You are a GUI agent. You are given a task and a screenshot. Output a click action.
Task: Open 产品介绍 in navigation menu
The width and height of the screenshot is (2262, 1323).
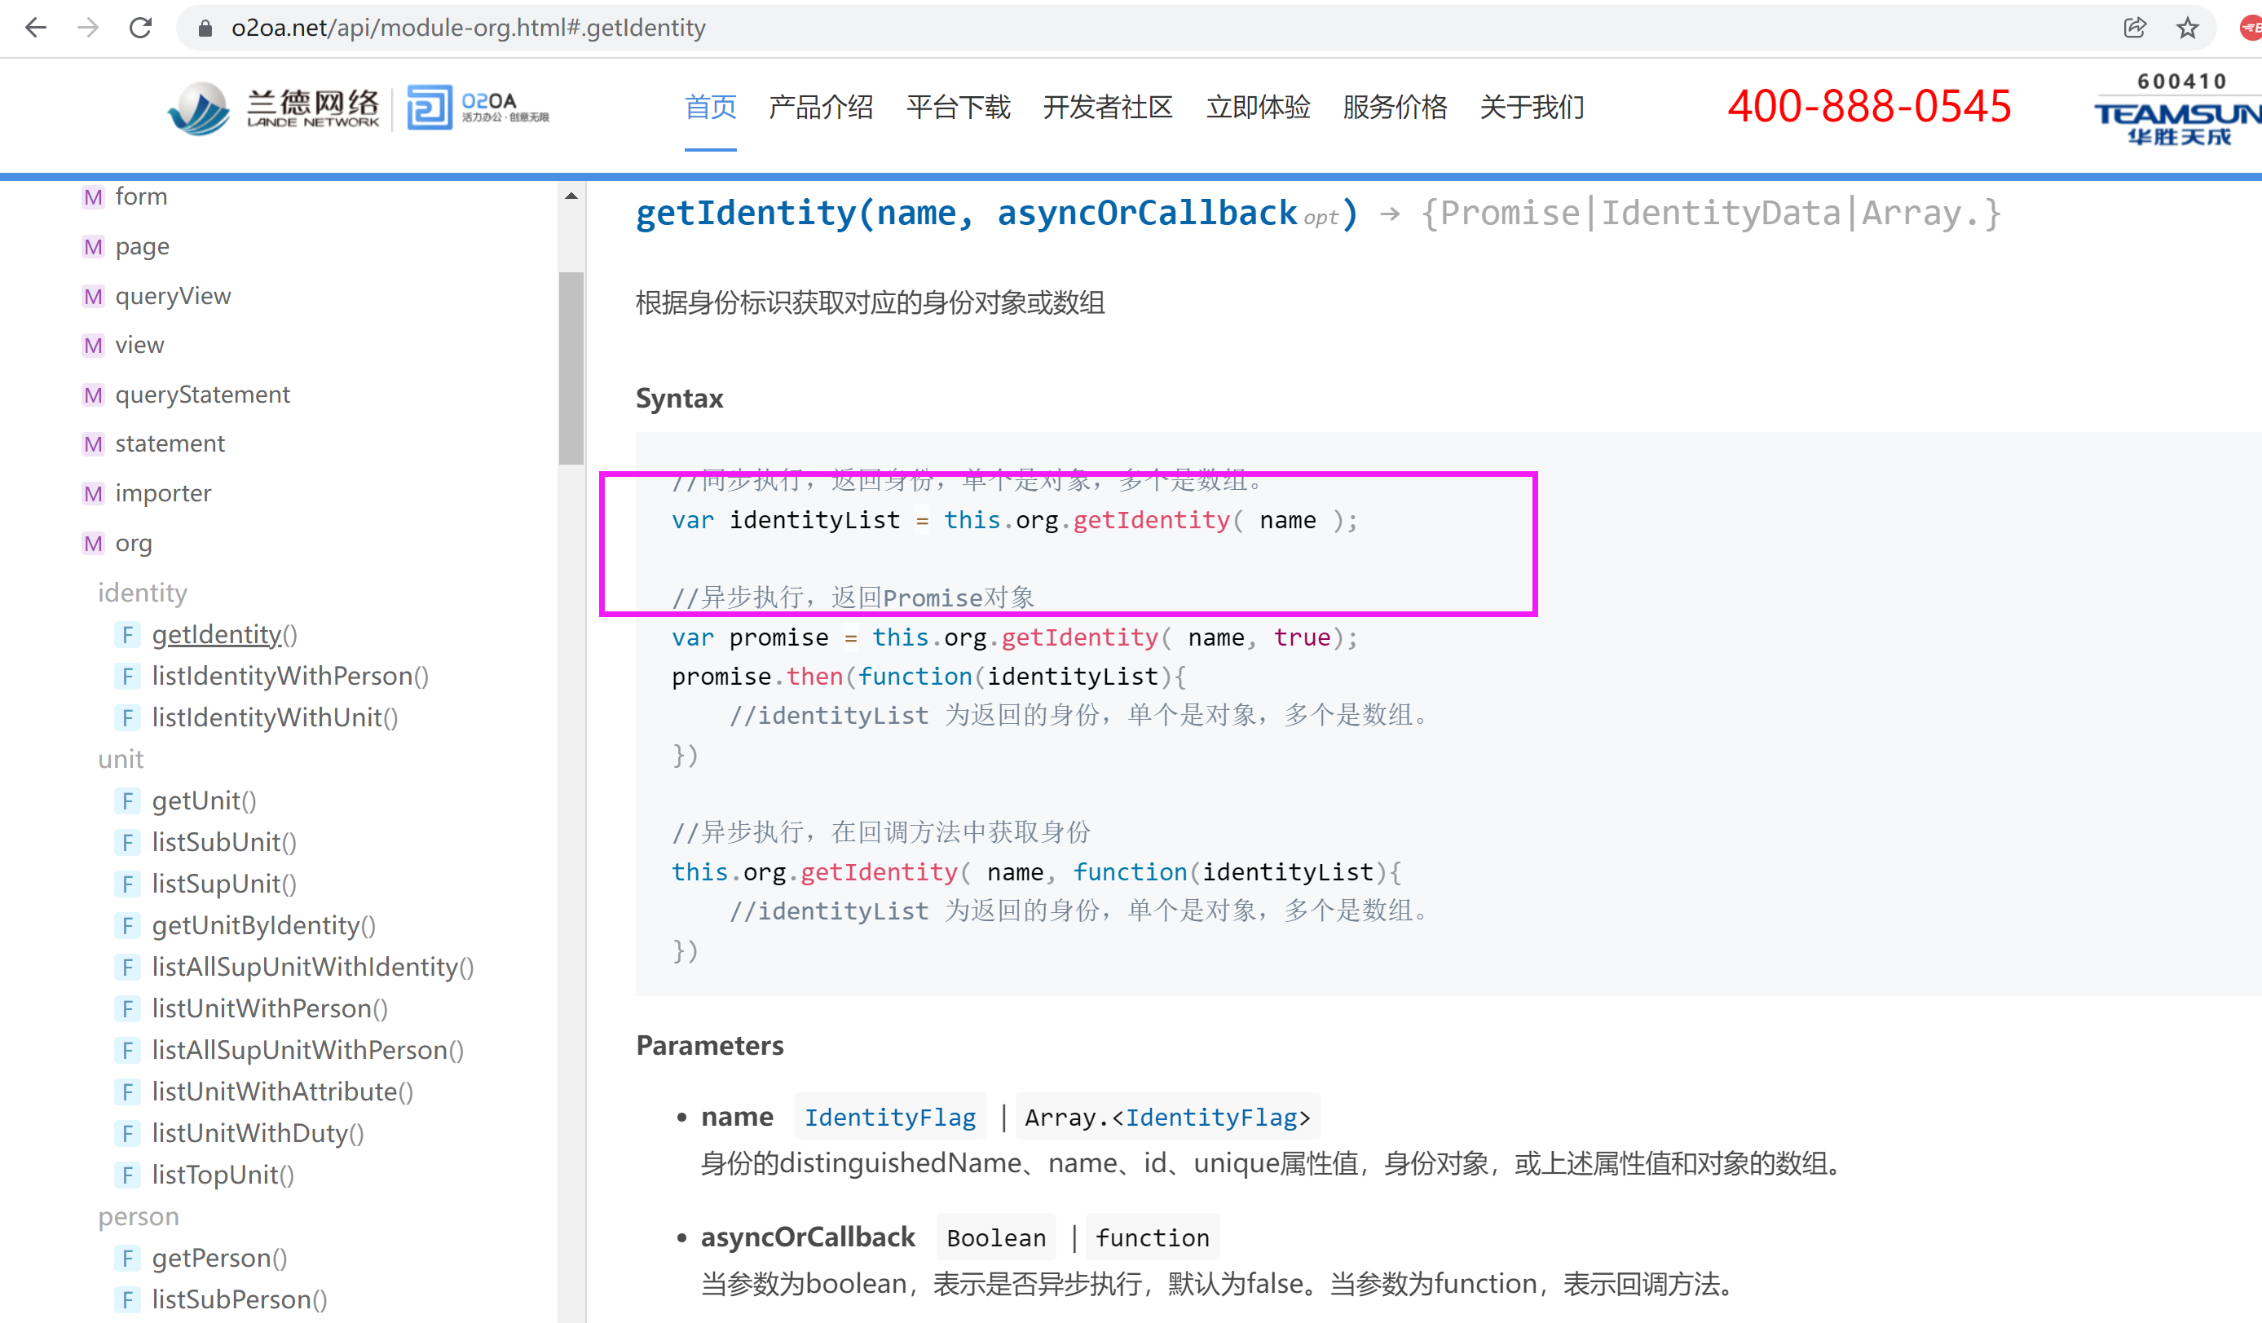(820, 107)
